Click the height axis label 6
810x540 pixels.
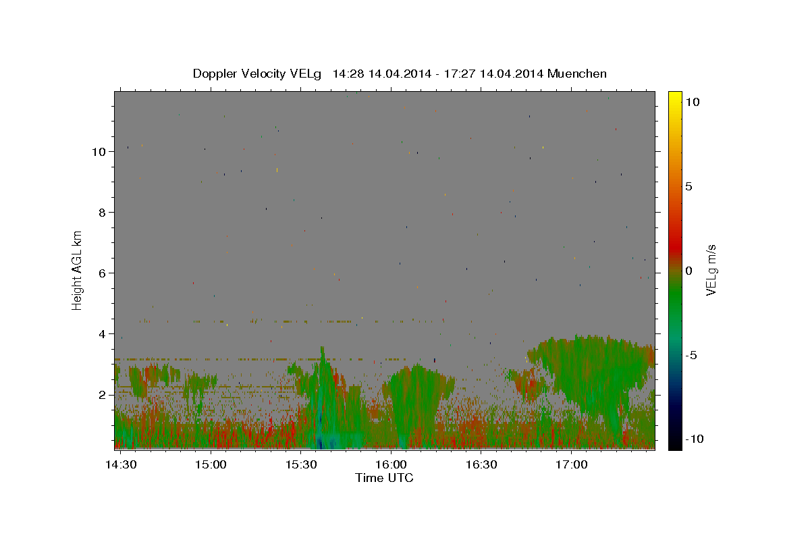(103, 273)
